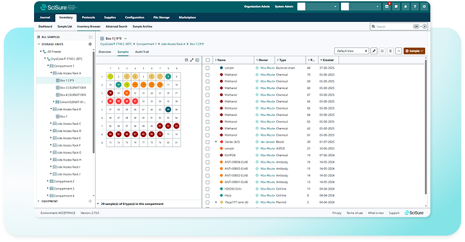Image resolution: width=465 pixels, height=242 pixels.
Task: Click the Support footer link
Action: click(394, 213)
